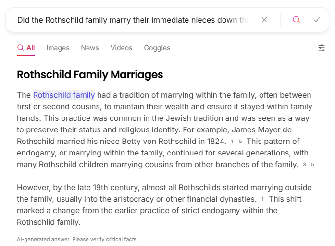Open citation 3 after 'branches of the family.'
The image size is (335, 246).
tap(304, 165)
